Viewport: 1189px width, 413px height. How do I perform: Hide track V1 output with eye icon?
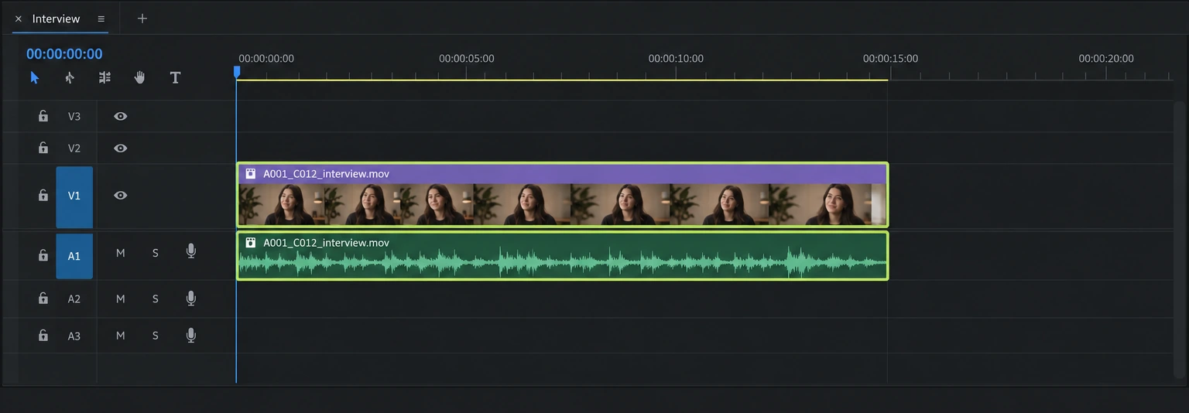120,196
